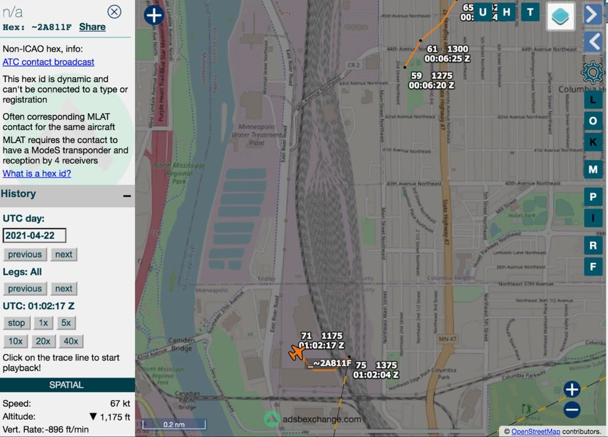Screen dimensions: 608x437
Task: Toggle the U map button
Action: pyautogui.click(x=483, y=12)
